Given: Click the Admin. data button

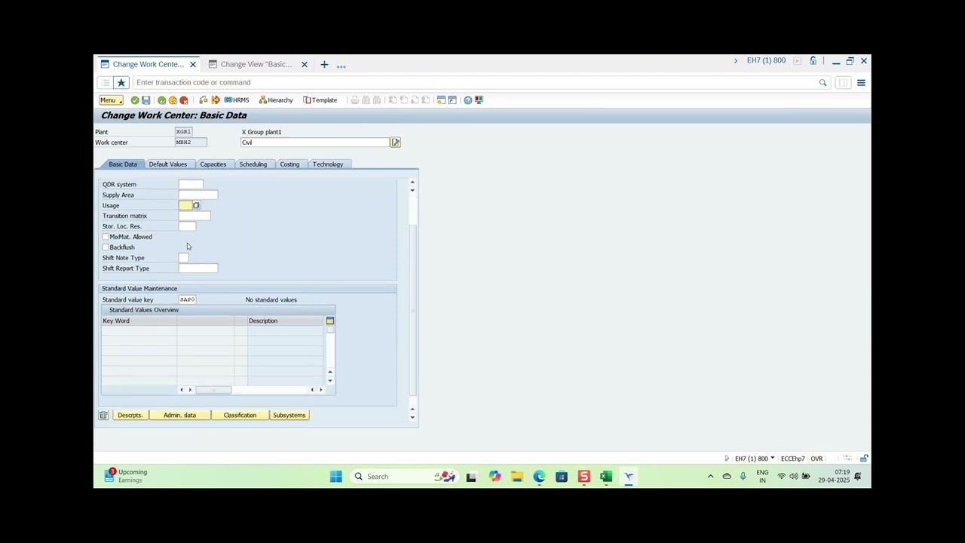Looking at the screenshot, I should tap(179, 416).
